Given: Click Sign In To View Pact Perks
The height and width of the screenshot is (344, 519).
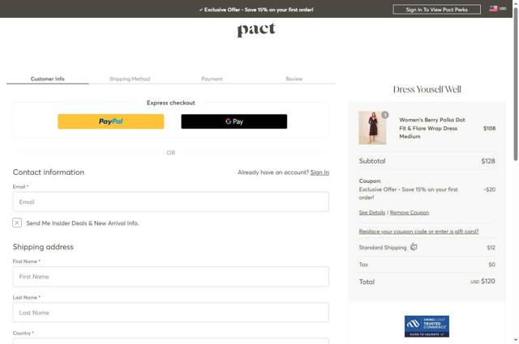Looking at the screenshot, I should pos(436,10).
